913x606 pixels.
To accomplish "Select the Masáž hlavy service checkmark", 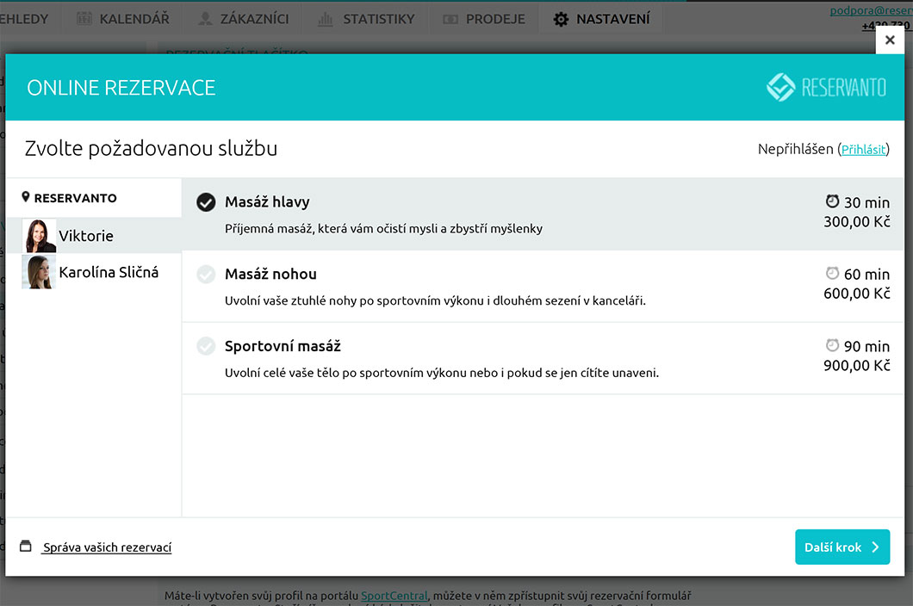I will [206, 202].
